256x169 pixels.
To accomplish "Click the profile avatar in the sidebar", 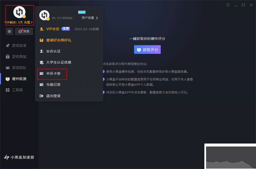I will tap(20, 12).
